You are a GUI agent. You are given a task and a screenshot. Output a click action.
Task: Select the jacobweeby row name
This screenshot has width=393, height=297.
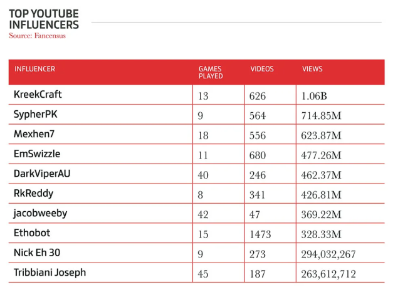40,213
